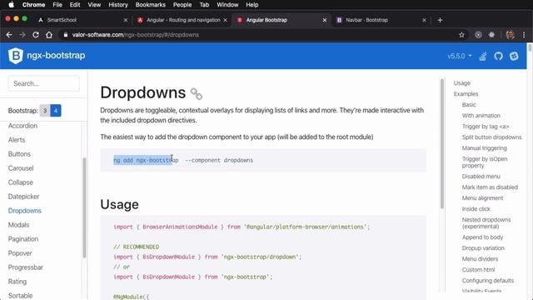533x300 pixels.
Task: Open the Slack icon in header
Action: (514, 56)
